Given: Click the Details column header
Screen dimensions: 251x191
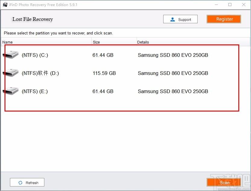Looking at the screenshot, I should click(x=193, y=42).
